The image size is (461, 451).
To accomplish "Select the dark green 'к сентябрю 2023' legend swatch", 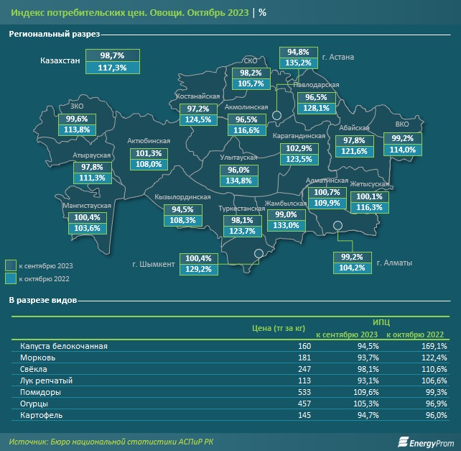I will (10, 265).
